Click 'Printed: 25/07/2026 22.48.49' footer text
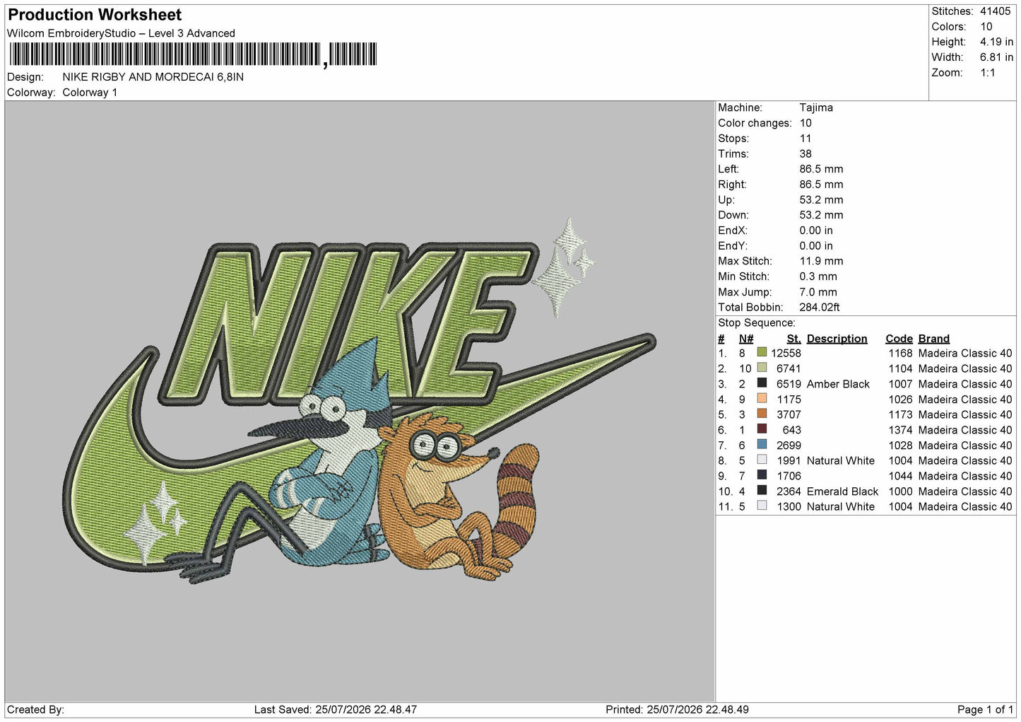Viewport: 1021px width, 722px height. coord(677,709)
